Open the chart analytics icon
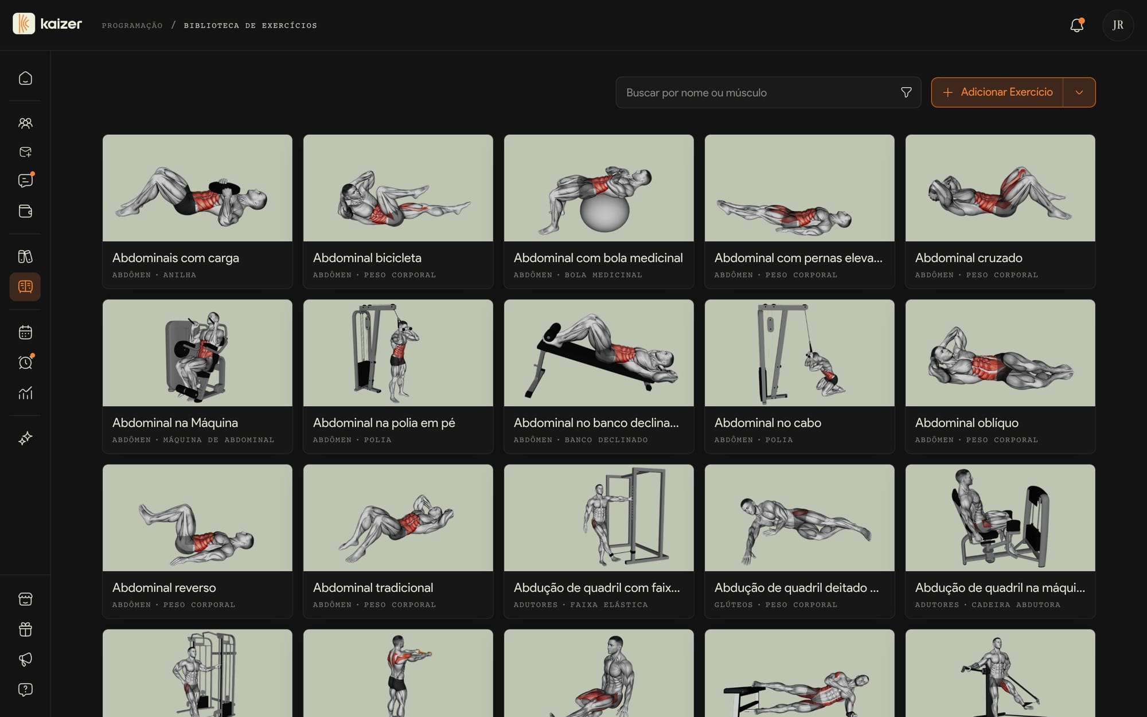 pos(25,393)
